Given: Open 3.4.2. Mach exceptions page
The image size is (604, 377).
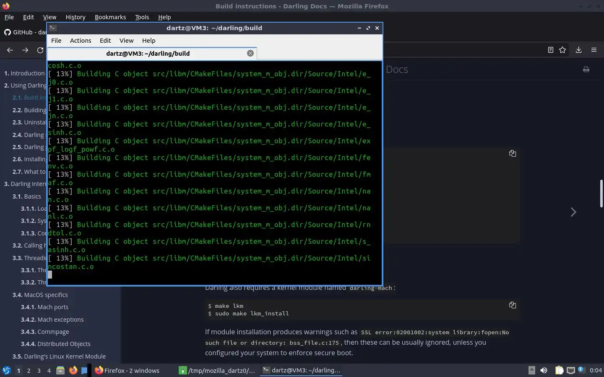Looking at the screenshot, I should [x=52, y=320].
